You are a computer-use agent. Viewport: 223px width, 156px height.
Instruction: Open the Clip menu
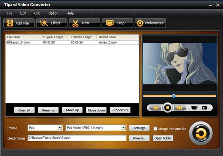37,13
